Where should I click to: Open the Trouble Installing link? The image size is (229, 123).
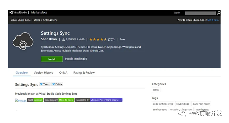click(76, 59)
